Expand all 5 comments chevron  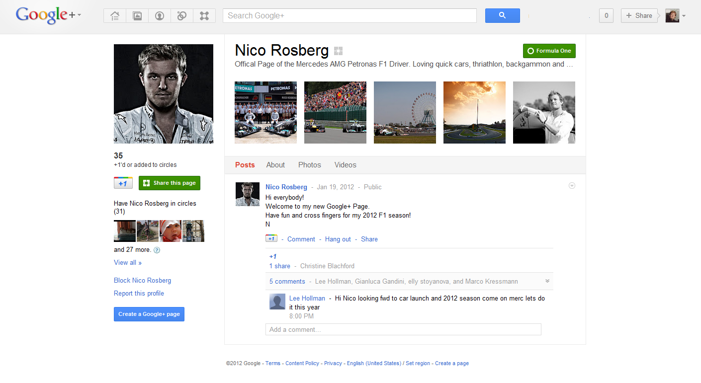click(547, 281)
